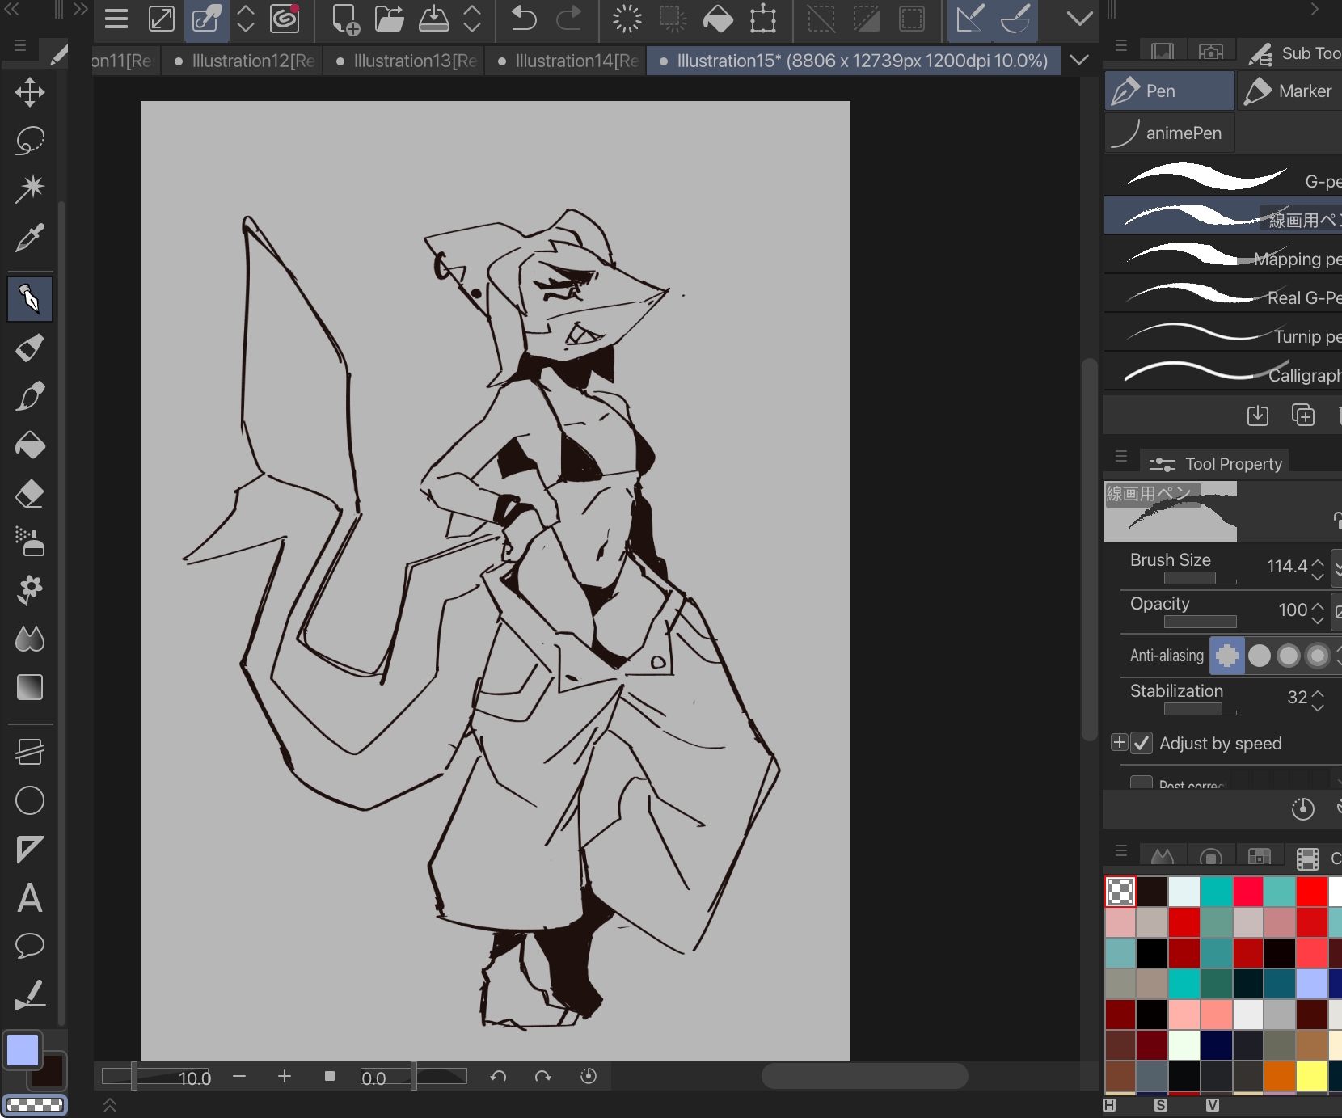
Task: Select the Gradient tool
Action: (x=30, y=687)
